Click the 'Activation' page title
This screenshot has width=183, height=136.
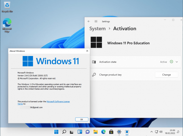point(125,29)
